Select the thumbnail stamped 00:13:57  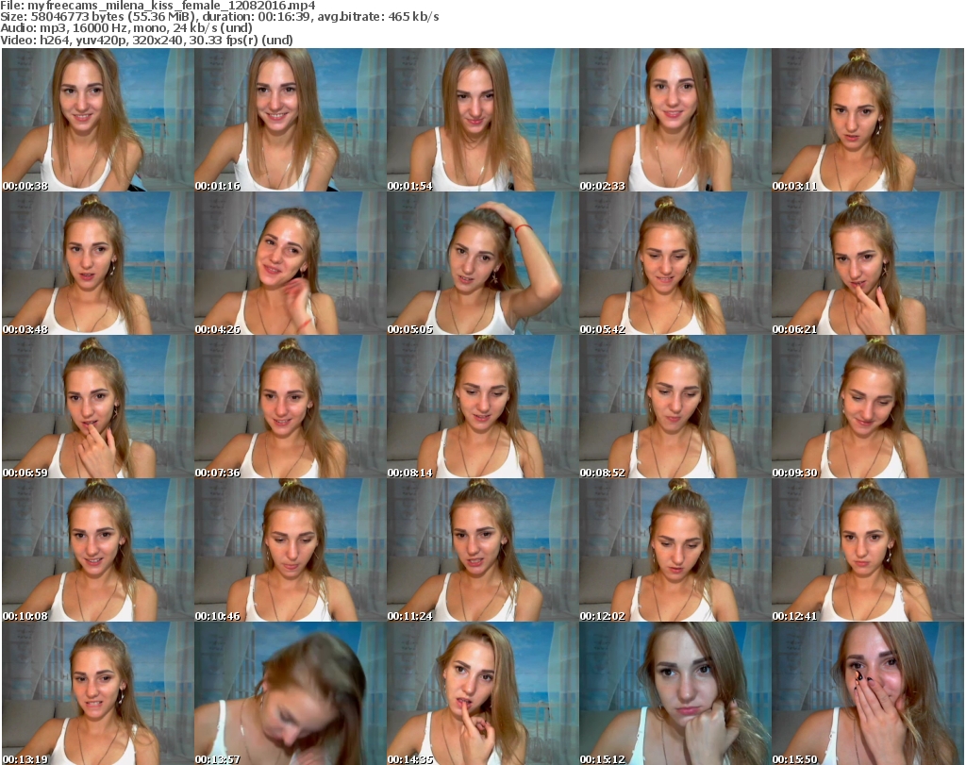(291, 693)
